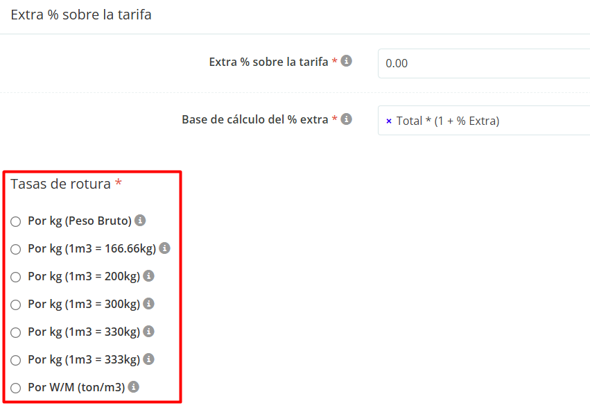Screen dimensions: 590x410
Task: Click the Extra % sobre la tarifa section header
Action: (81, 15)
